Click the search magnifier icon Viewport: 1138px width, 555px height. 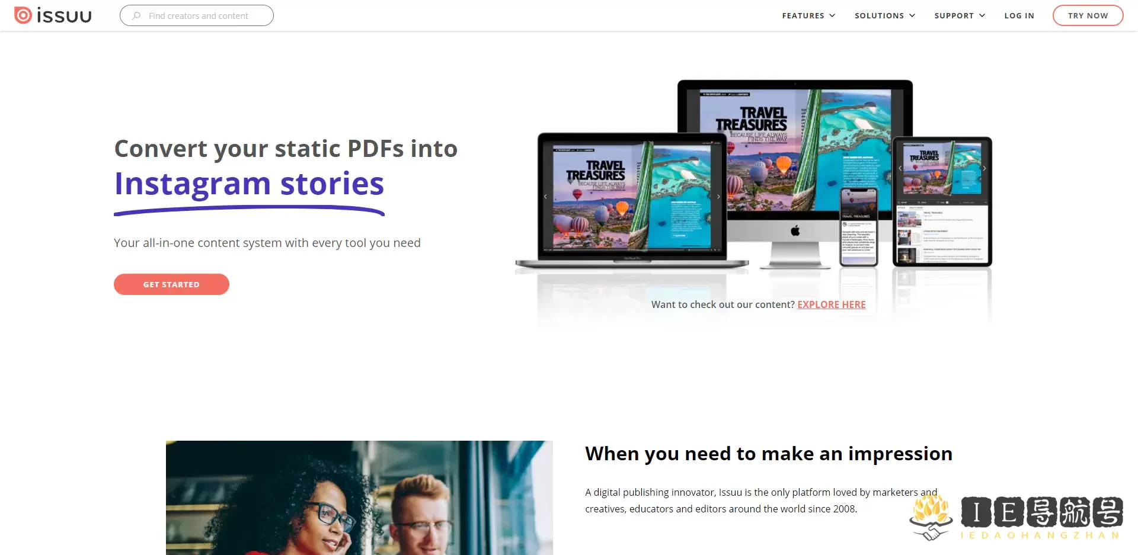[x=136, y=15]
